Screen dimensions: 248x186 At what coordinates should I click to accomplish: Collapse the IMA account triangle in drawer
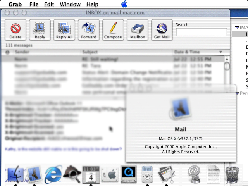click(x=237, y=28)
